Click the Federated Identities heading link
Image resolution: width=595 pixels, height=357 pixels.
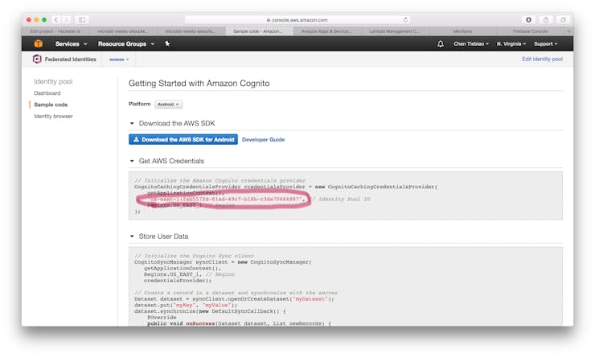pyautogui.click(x=70, y=59)
